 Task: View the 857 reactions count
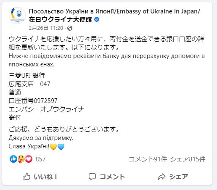click(40, 159)
